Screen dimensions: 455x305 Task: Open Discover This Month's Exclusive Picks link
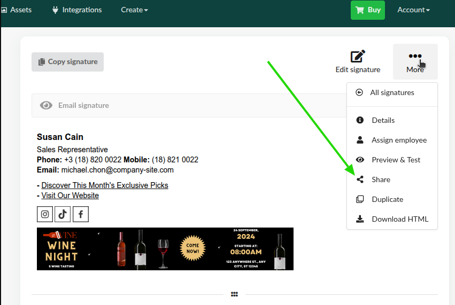(105, 185)
